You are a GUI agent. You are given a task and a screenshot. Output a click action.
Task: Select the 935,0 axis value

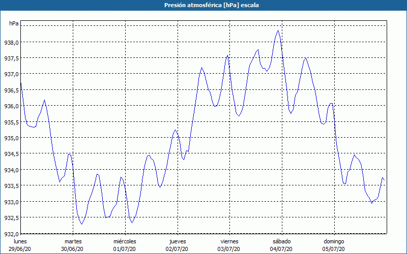click(x=11, y=138)
